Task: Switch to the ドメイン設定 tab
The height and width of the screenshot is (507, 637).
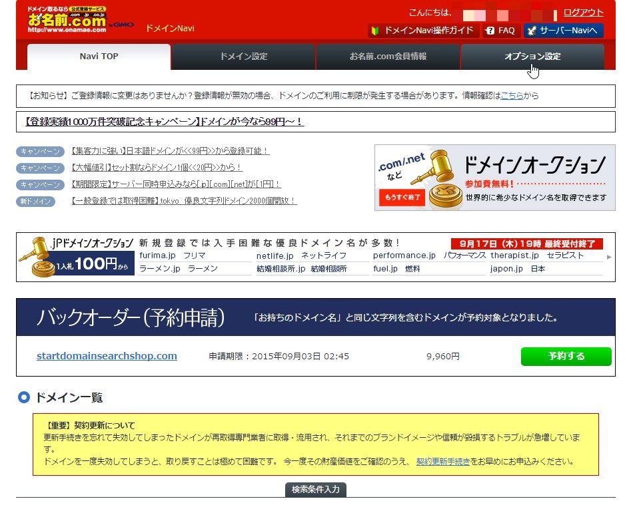Action: (x=244, y=57)
